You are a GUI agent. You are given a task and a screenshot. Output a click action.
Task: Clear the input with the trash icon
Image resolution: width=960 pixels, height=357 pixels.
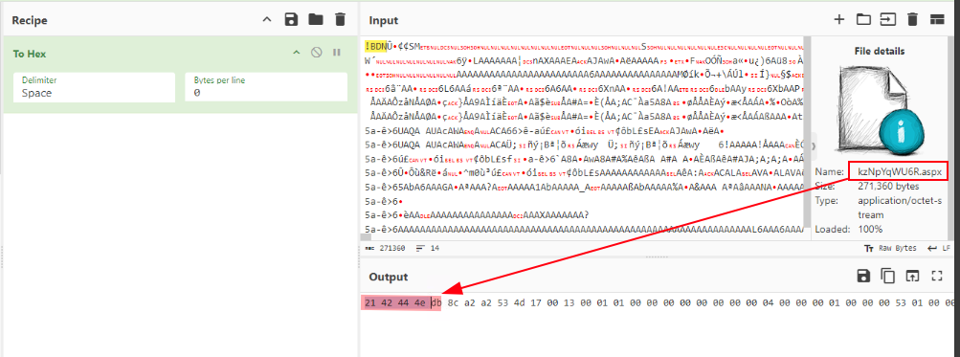912,19
